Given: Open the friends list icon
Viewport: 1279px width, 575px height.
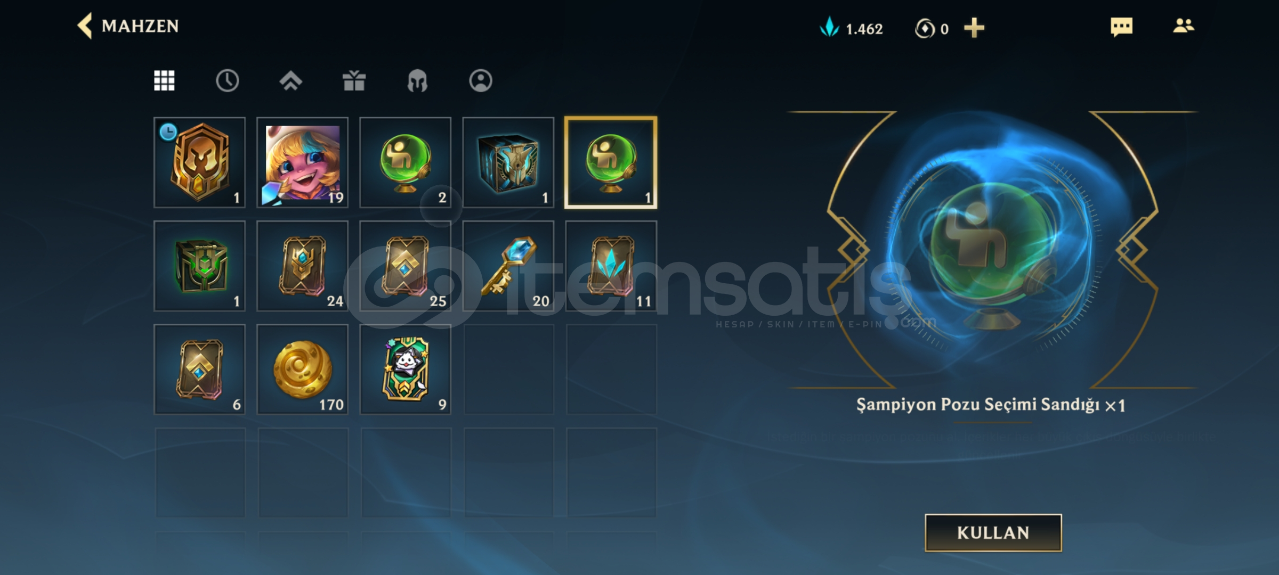Looking at the screenshot, I should click(x=1184, y=26).
